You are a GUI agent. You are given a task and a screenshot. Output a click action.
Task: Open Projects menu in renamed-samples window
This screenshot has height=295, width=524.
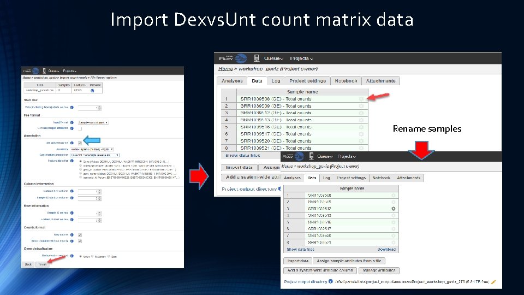pyautogui.click(x=347, y=156)
